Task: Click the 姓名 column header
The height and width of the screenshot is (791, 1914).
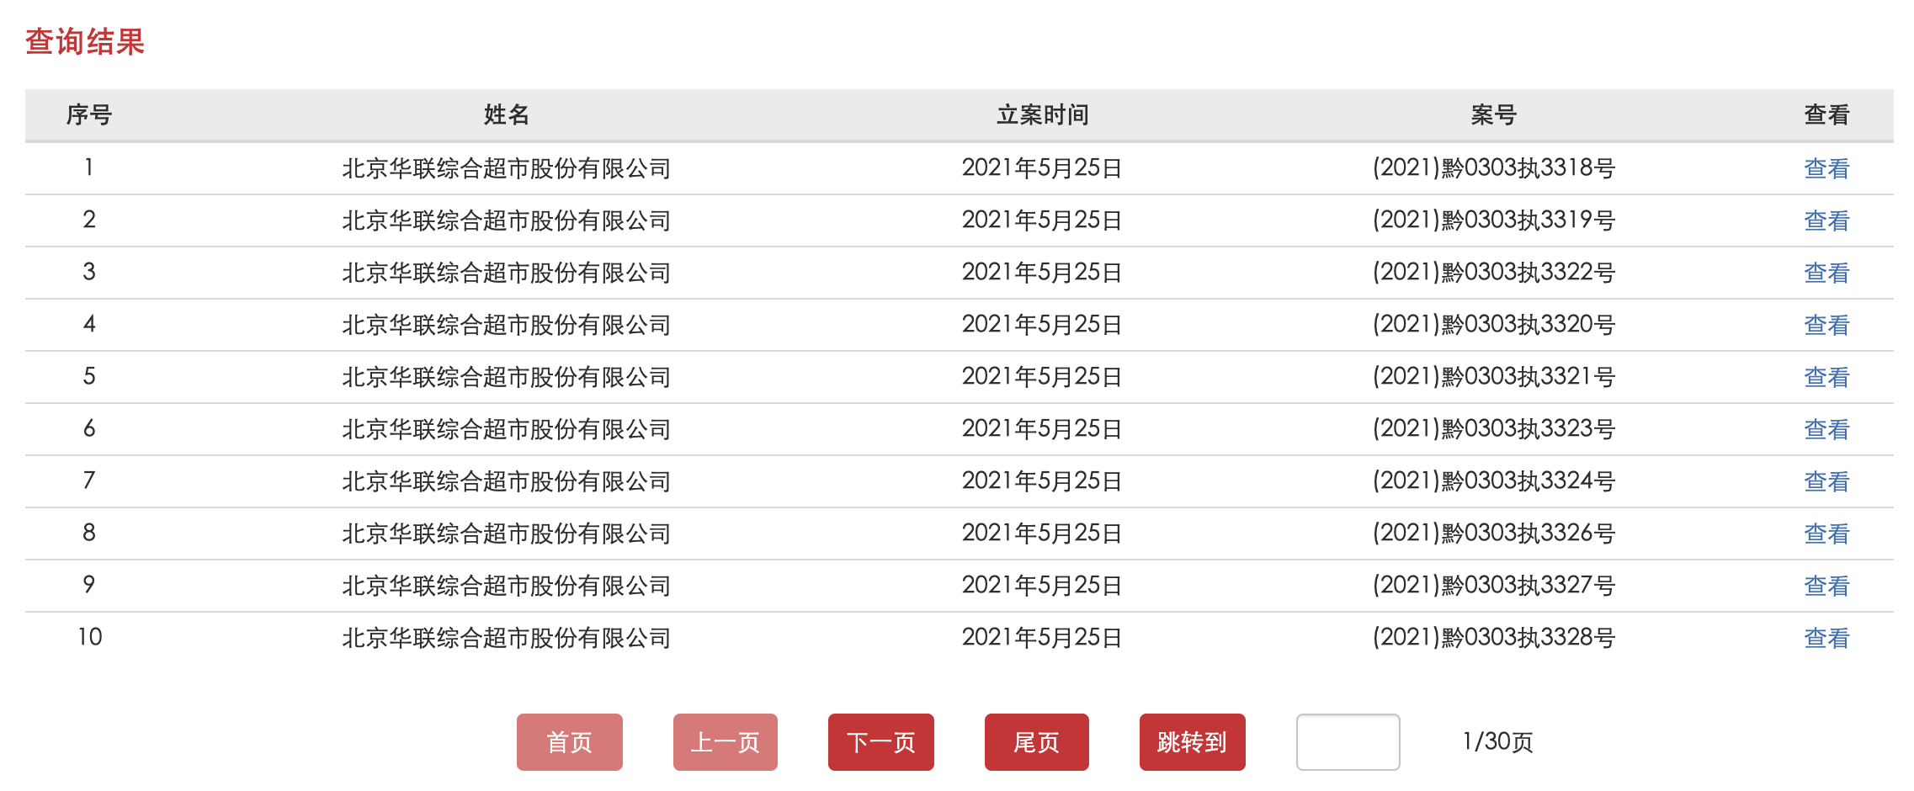Action: point(506,115)
